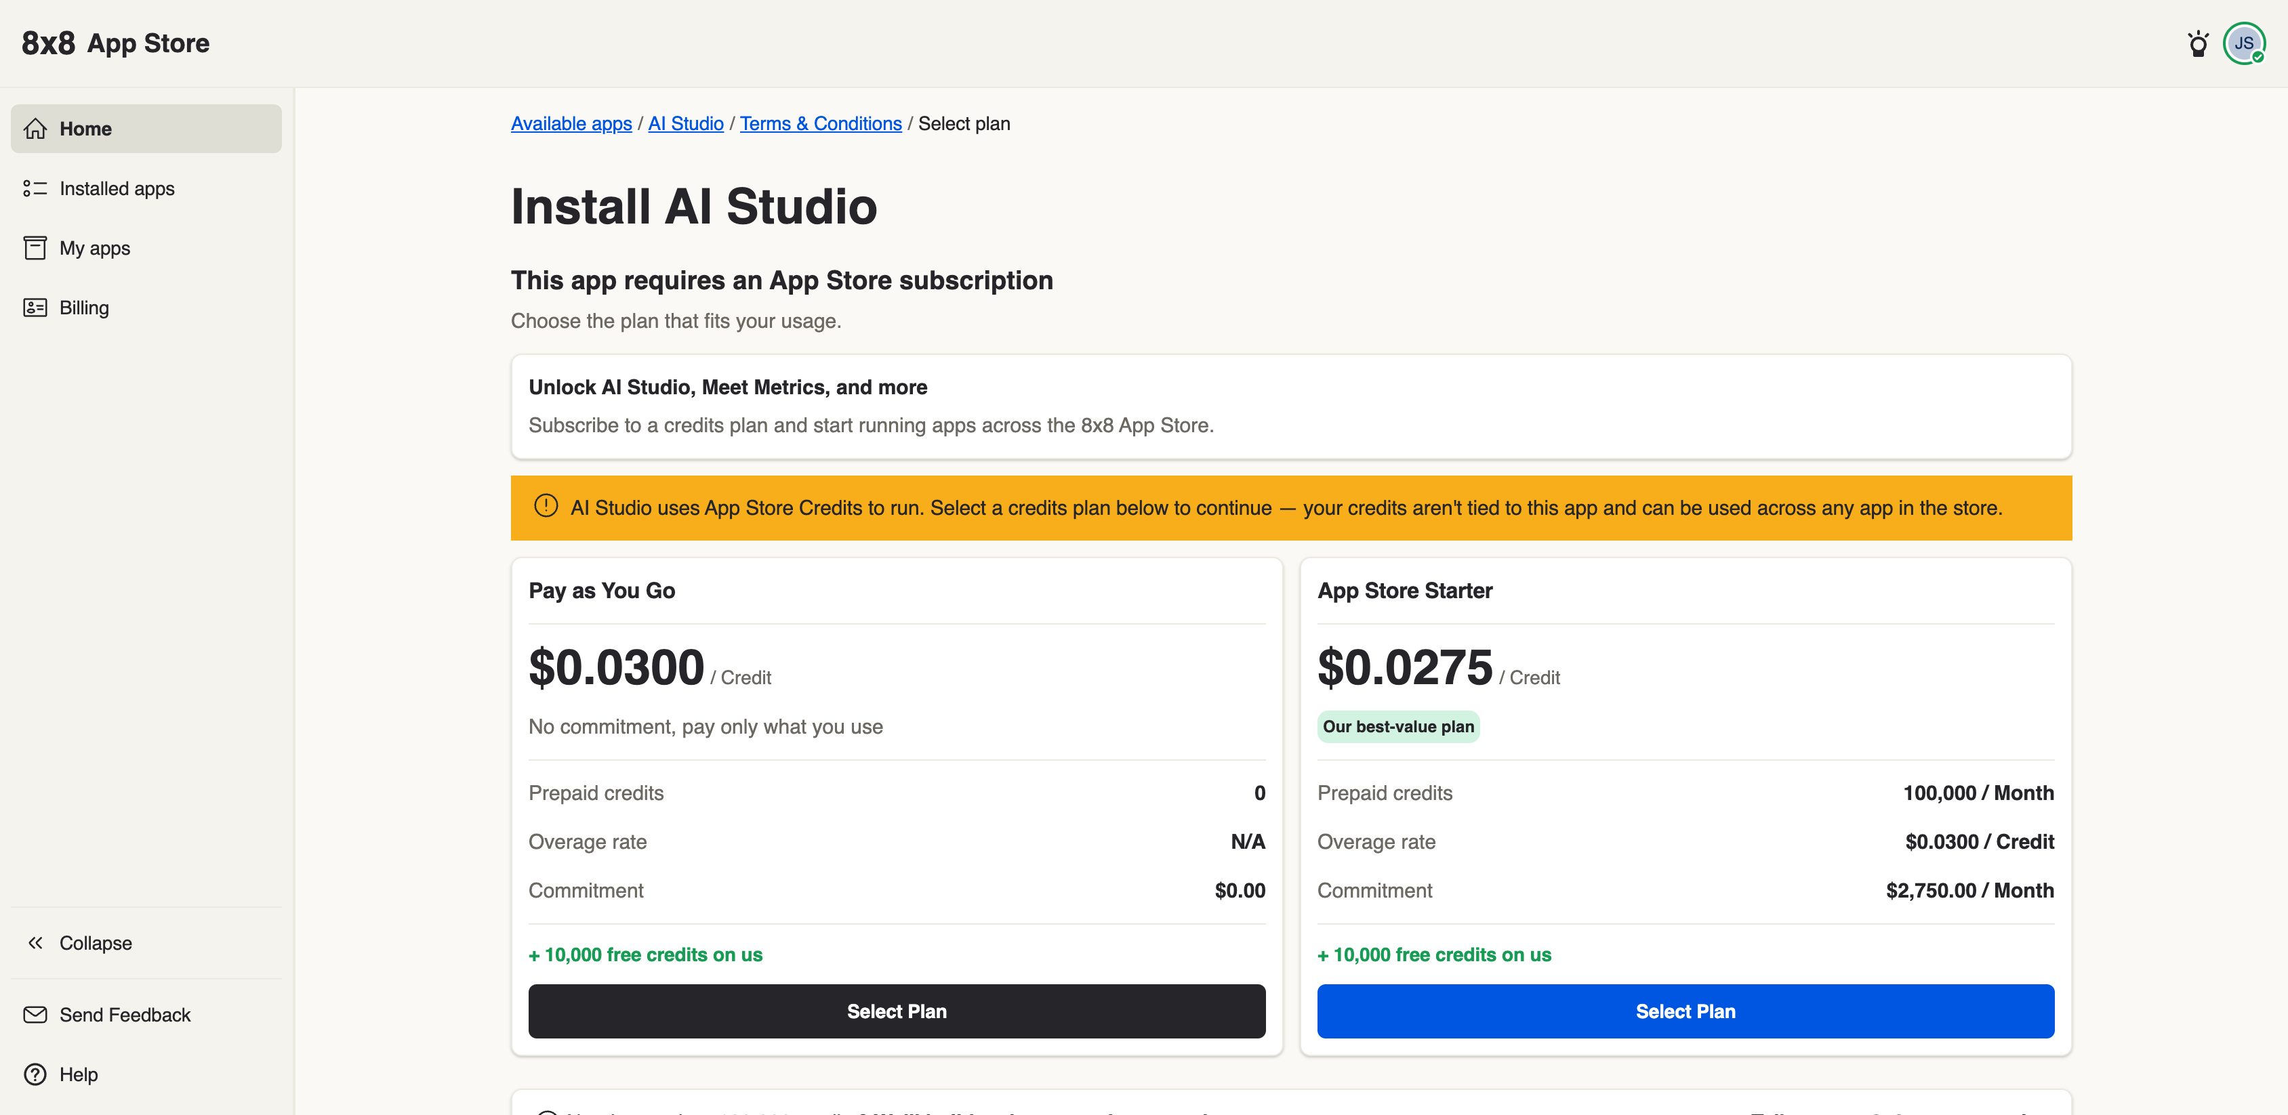Click 'Choose the plan that fits your usage.'

[x=676, y=321]
